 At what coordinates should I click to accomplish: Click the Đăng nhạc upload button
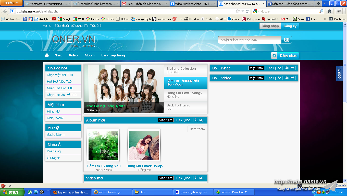[x=285, y=55]
